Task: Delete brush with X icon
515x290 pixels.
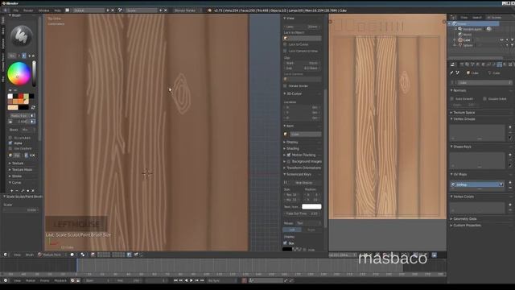Action: (33, 56)
